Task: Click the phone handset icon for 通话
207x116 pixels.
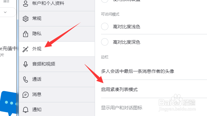Action: (x=26, y=80)
